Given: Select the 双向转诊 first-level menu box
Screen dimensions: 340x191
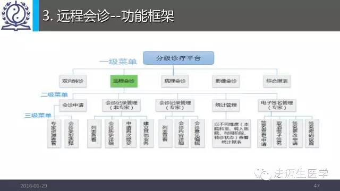Looking at the screenshot, I should (73, 81).
